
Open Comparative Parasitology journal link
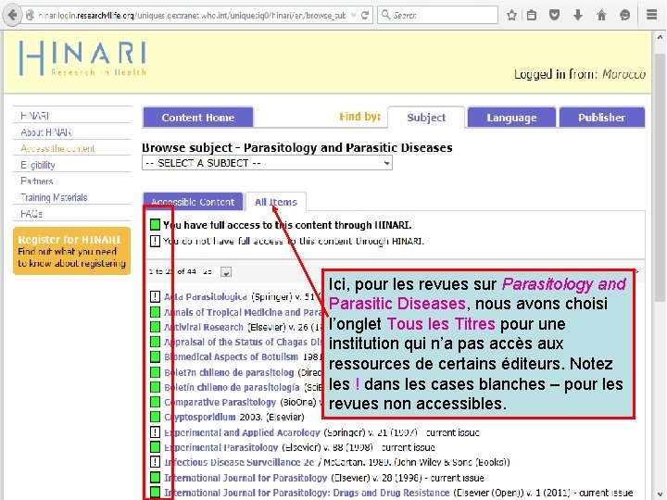(220, 402)
